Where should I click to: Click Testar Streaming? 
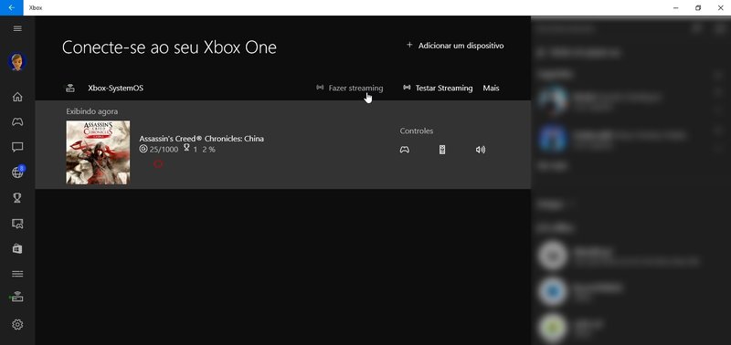point(438,88)
